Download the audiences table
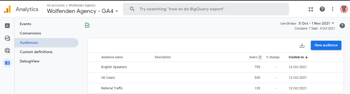350x94 pixels. (x=302, y=45)
